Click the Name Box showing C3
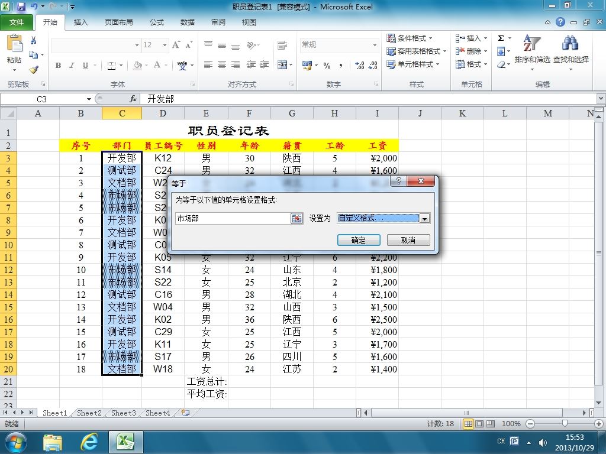Screen dimensions: 606x454 pyautogui.click(x=42, y=99)
